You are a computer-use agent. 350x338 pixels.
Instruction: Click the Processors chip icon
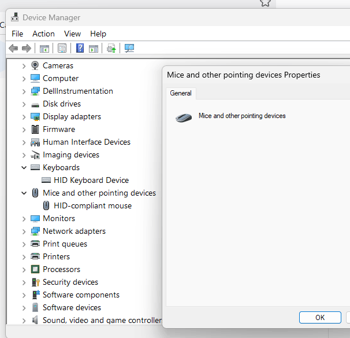point(35,269)
